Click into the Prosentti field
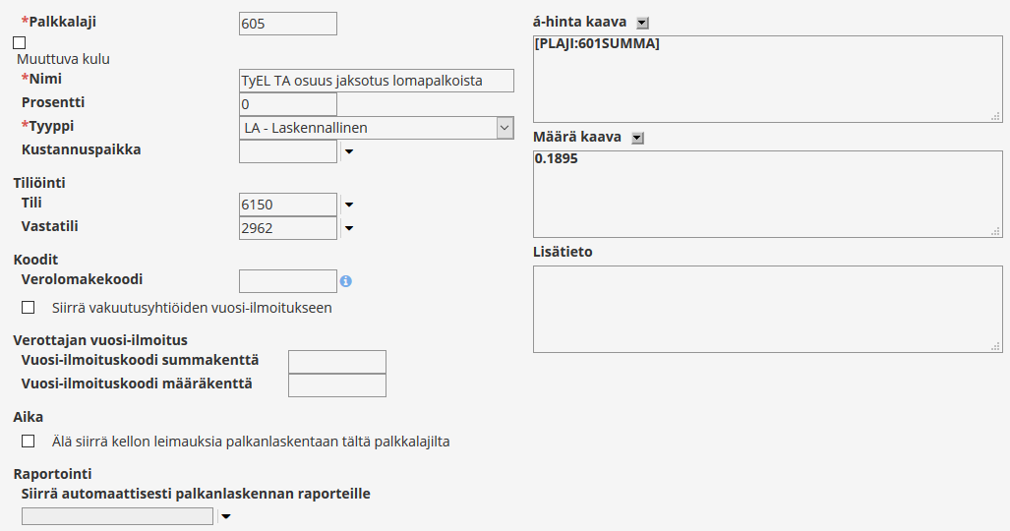Image resolution: width=1010 pixels, height=531 pixels. coord(287,104)
